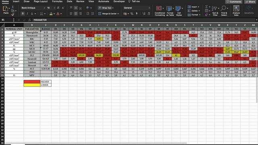The width and height of the screenshot is (258, 145).
Task: Toggle Underline formatting
Action: point(32,14)
